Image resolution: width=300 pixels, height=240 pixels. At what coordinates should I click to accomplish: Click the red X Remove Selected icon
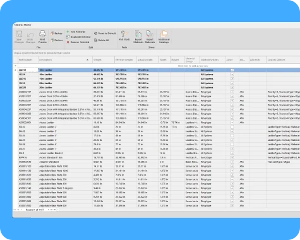(68, 42)
